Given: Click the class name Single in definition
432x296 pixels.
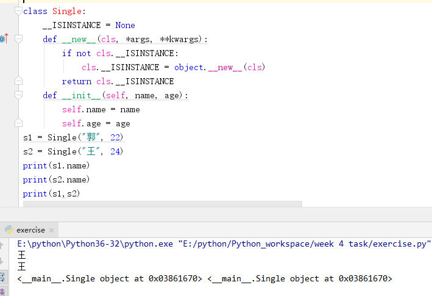Looking at the screenshot, I should click(67, 12).
